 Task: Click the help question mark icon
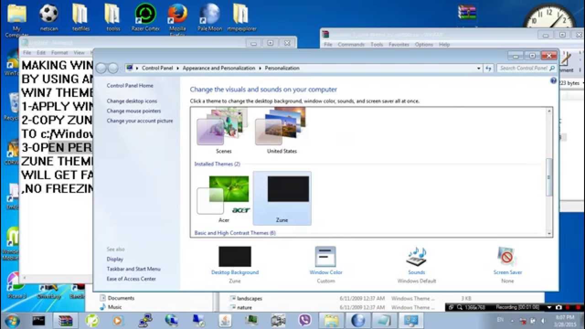(x=553, y=81)
